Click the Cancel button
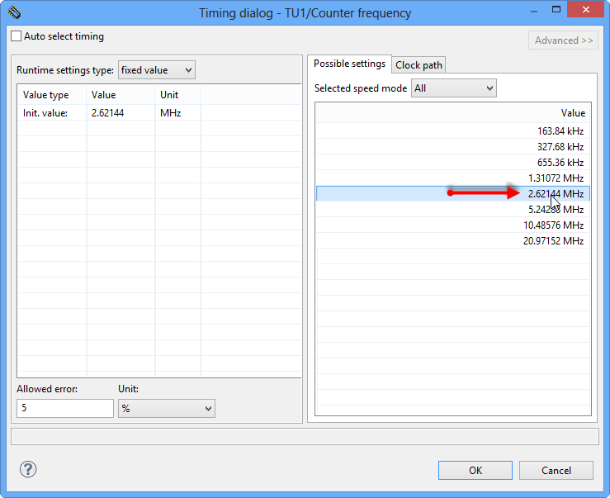The height and width of the screenshot is (498, 610). [x=556, y=471]
